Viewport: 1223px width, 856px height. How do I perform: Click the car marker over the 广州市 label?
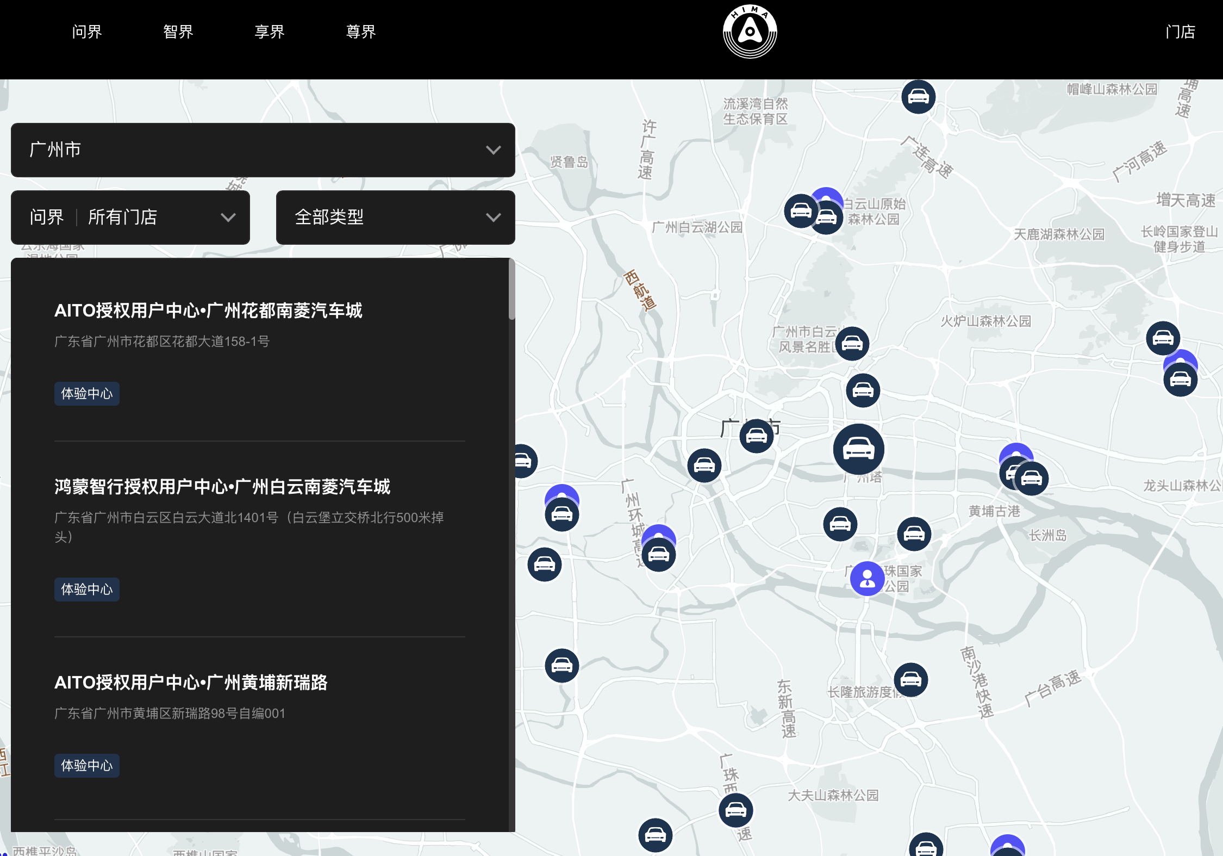[x=757, y=436]
